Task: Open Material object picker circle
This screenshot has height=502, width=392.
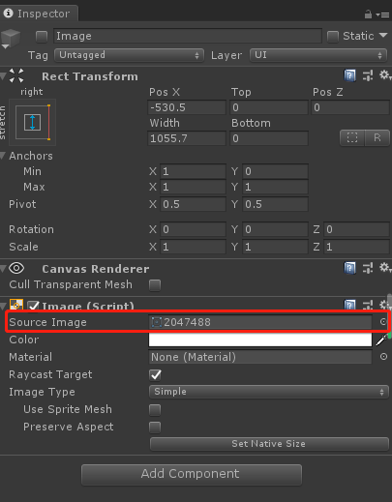Action: 383,357
